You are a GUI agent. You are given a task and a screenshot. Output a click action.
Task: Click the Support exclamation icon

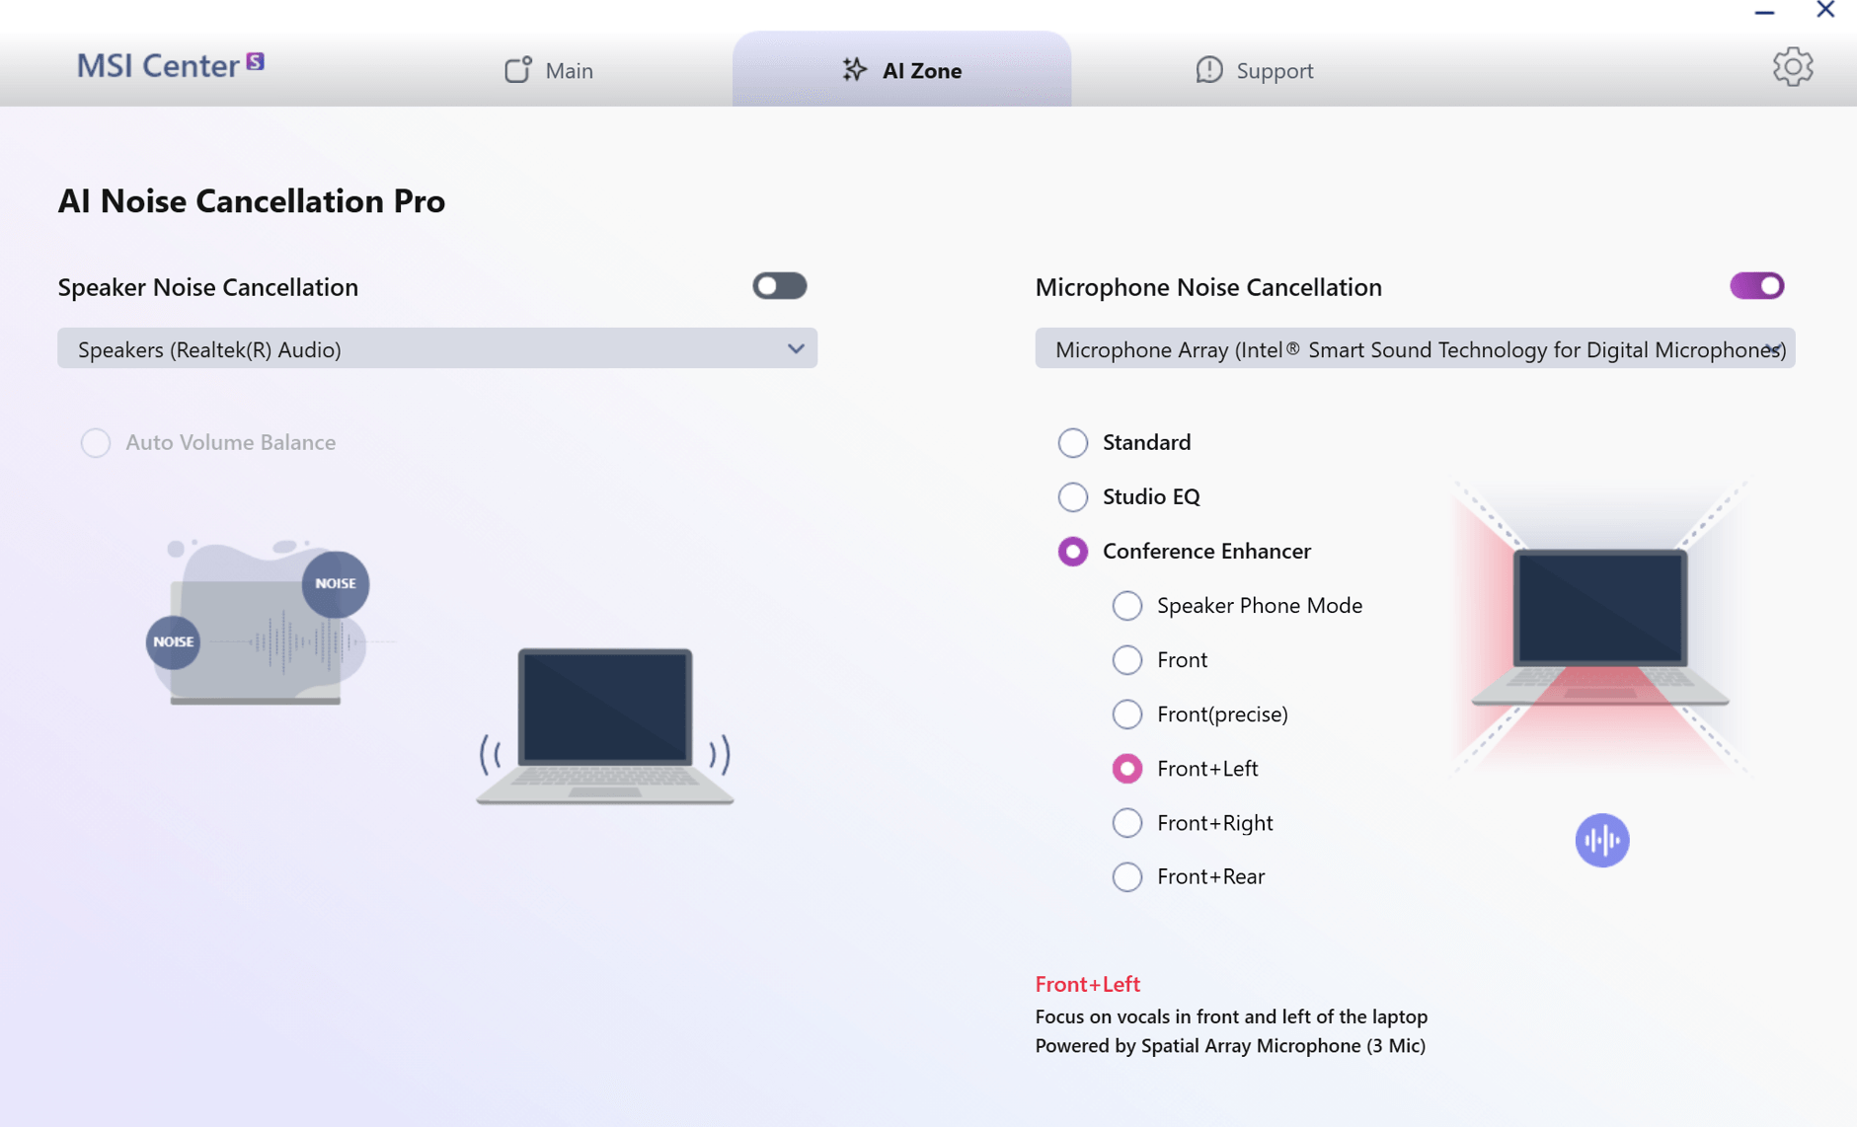tap(1209, 70)
